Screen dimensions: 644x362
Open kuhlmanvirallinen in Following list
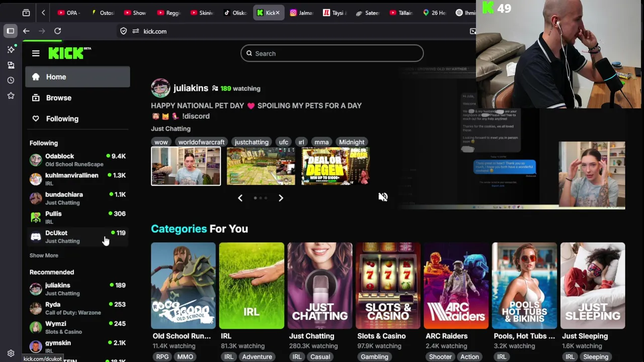coord(77,179)
